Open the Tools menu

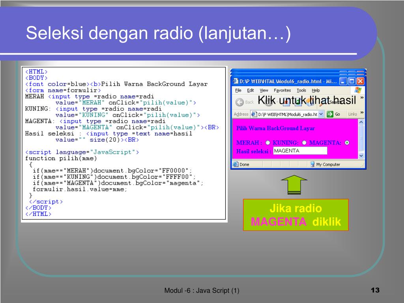tap(301, 90)
